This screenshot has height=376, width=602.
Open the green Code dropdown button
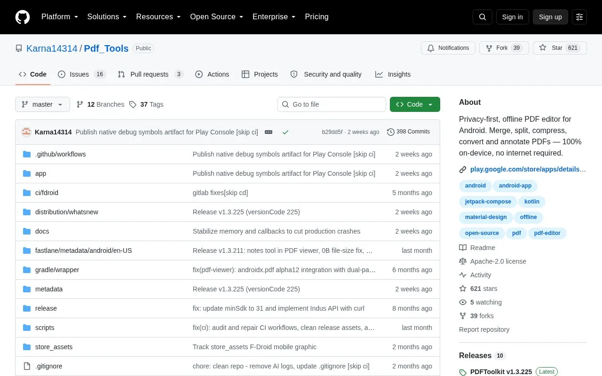click(415, 104)
